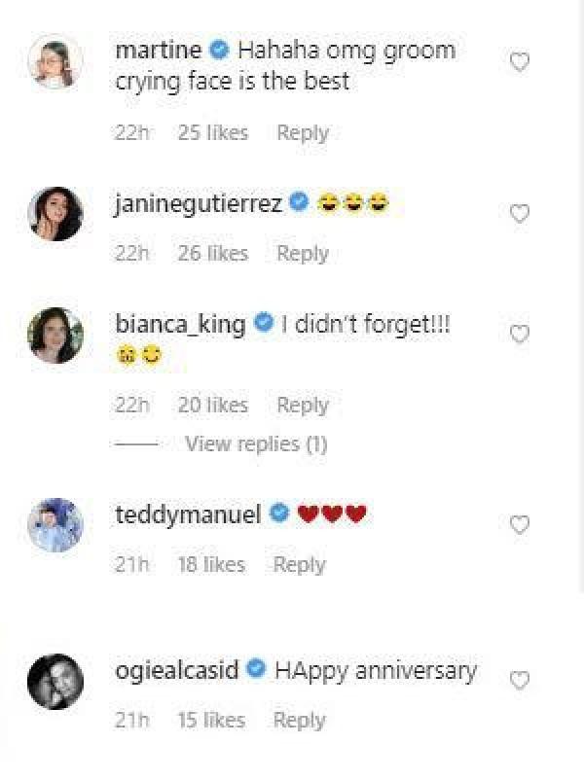Open ogiealcasid's profile avatar
The width and height of the screenshot is (584, 780).
click(55, 681)
